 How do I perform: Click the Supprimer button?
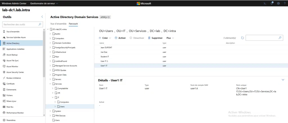pos(155,38)
